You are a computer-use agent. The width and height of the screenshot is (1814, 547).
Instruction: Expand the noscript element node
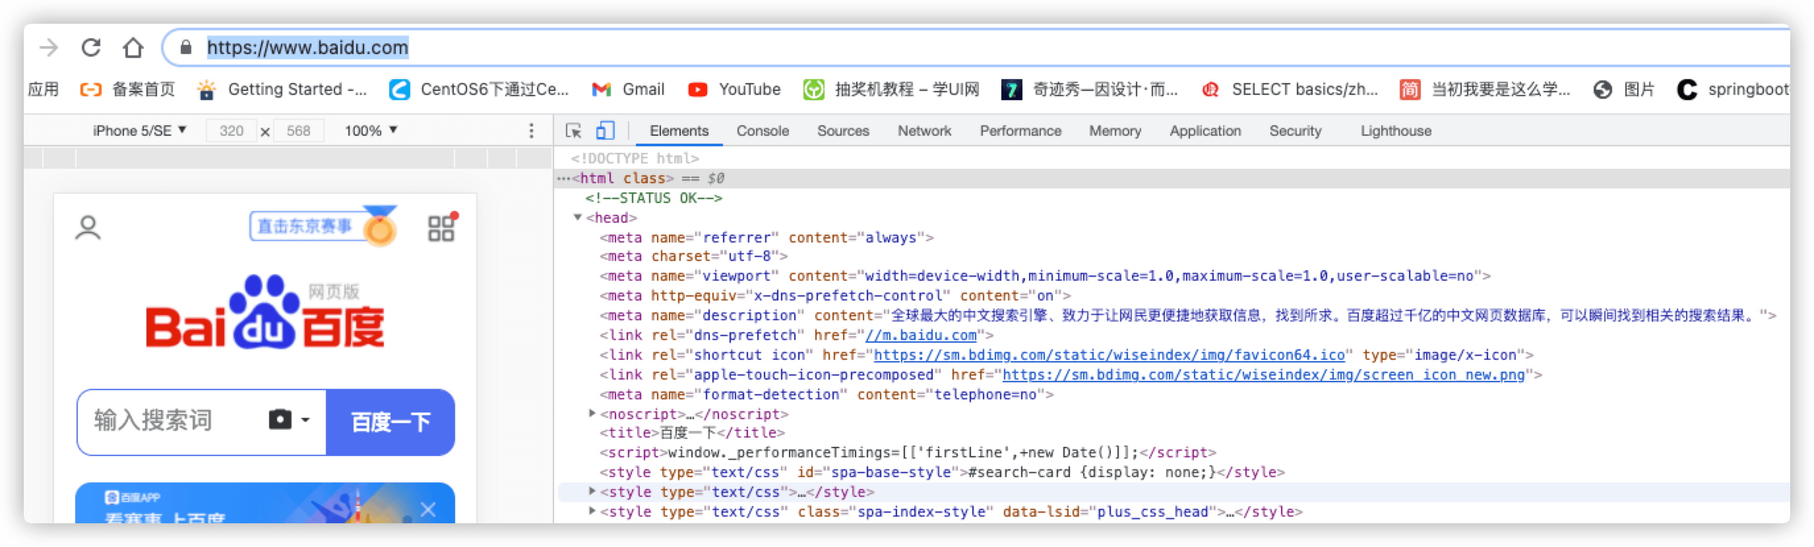592,413
